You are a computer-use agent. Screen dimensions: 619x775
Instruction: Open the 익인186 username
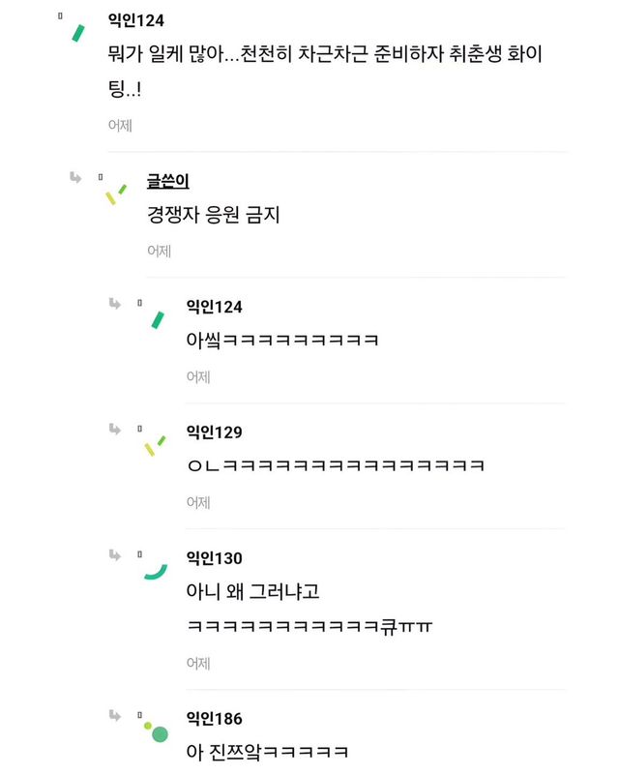pos(214,719)
